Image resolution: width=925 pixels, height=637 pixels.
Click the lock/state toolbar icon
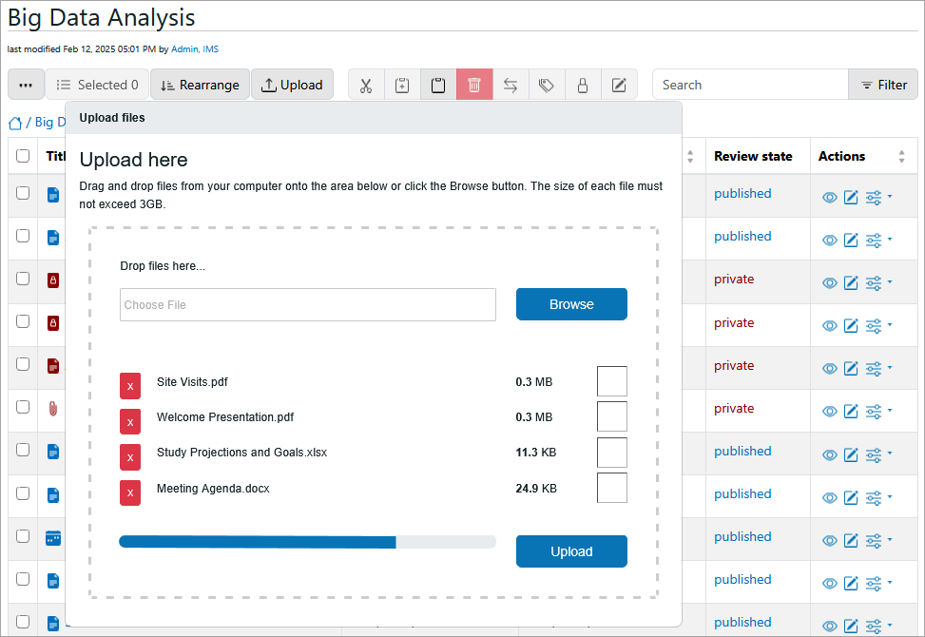582,85
